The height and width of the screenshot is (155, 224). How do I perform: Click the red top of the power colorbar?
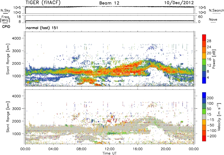204,37
